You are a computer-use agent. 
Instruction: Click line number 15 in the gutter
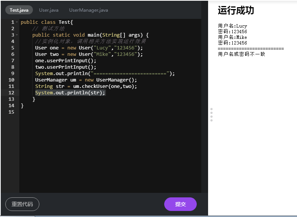tap(11, 112)
